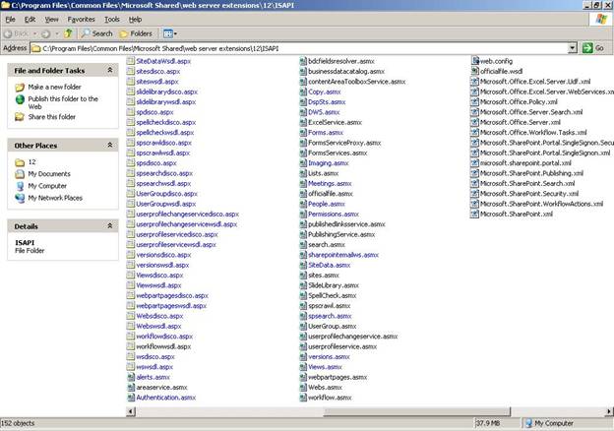The height and width of the screenshot is (431, 614).
Task: Click the Forward arrow toolbar icon
Action: [46, 34]
